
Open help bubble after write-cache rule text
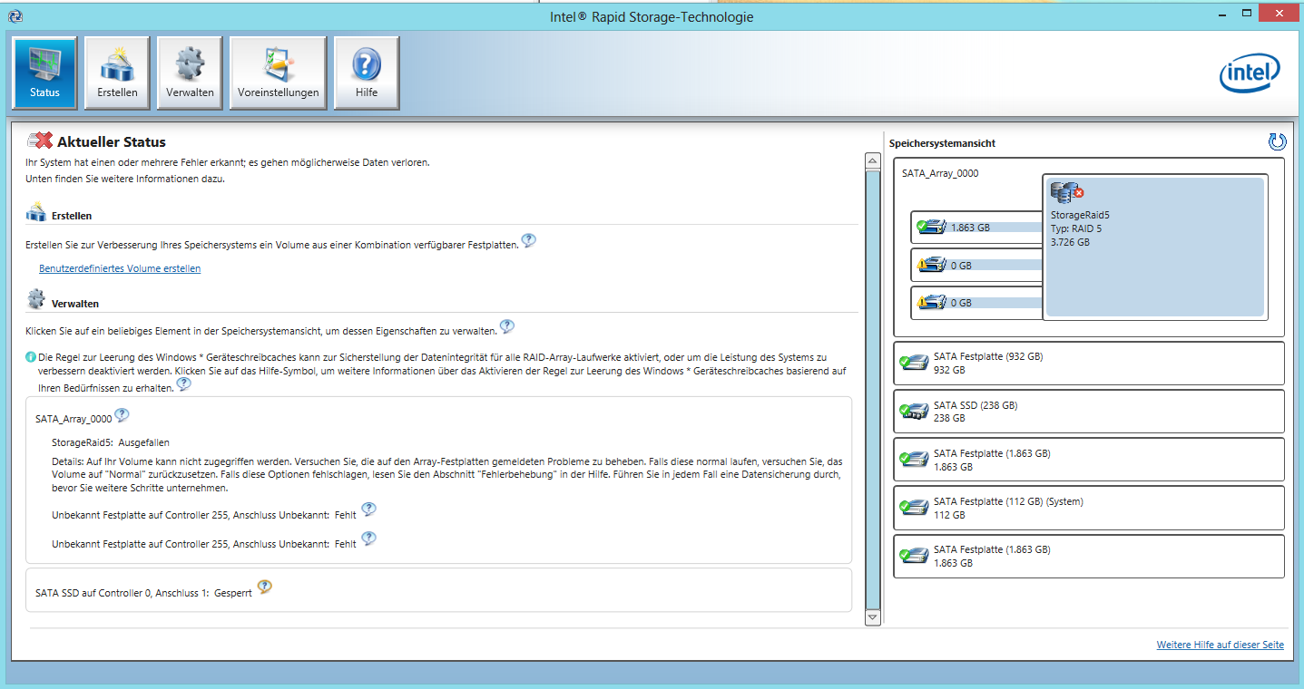click(x=183, y=383)
